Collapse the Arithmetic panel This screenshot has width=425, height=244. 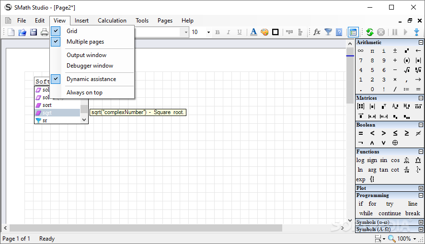[x=421, y=43]
